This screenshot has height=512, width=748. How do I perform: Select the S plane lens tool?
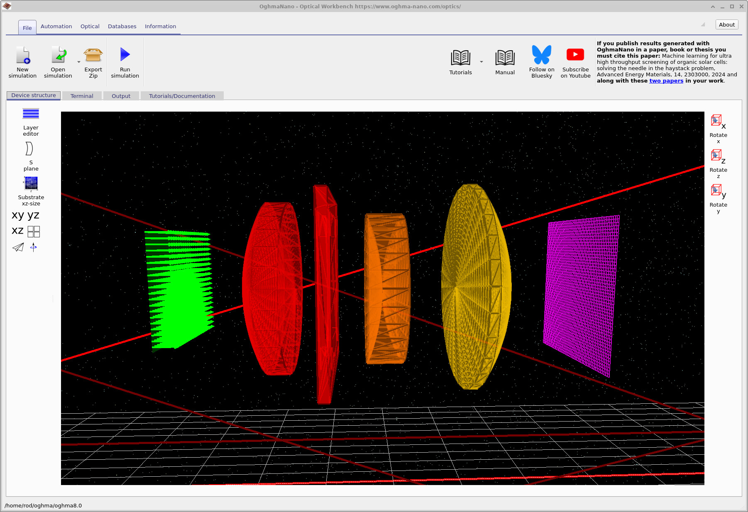29,149
